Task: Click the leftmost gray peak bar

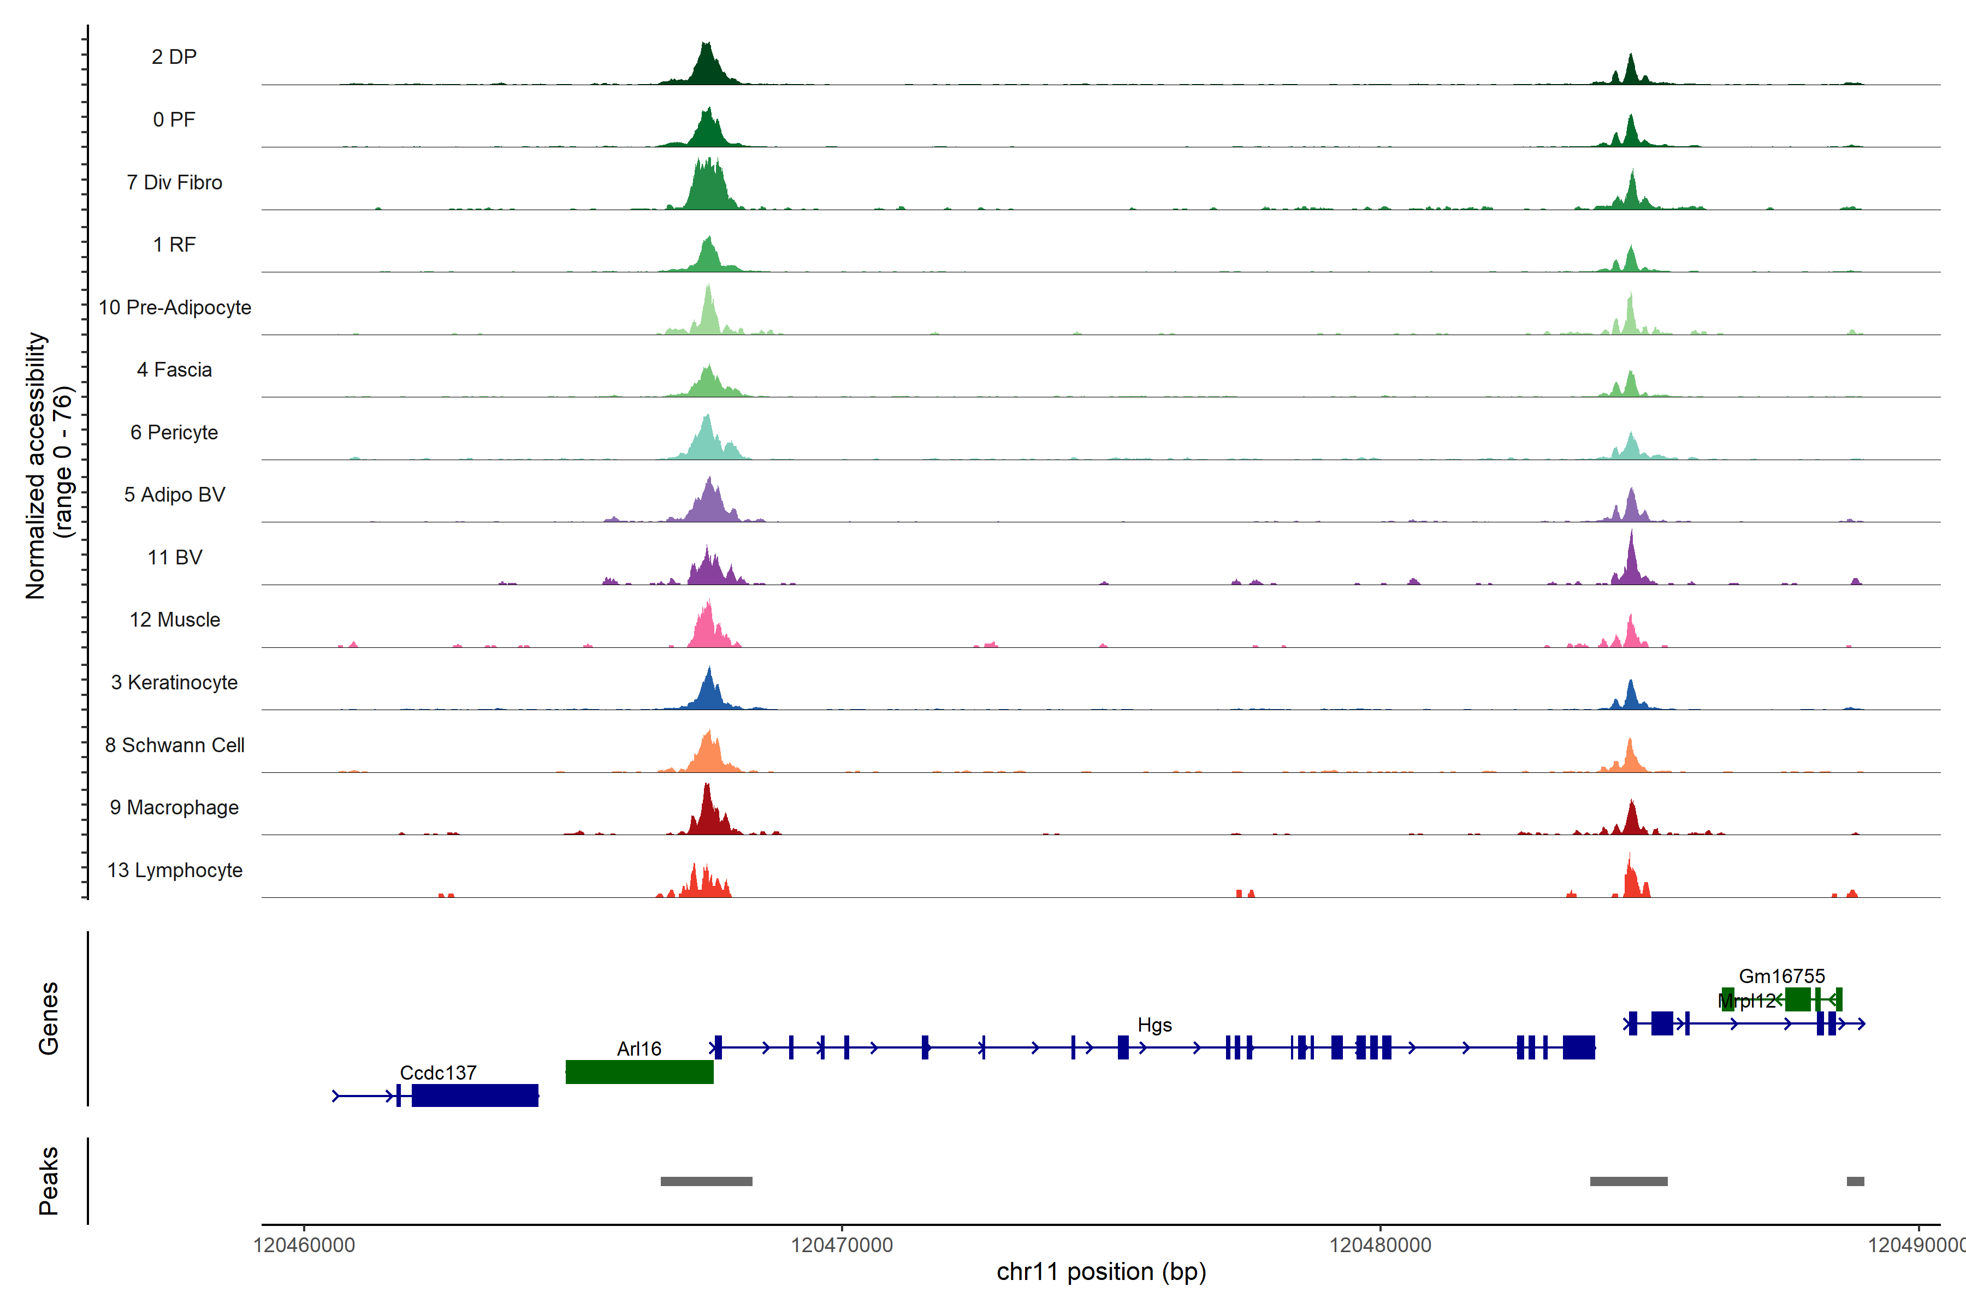Action: pyautogui.click(x=706, y=1181)
